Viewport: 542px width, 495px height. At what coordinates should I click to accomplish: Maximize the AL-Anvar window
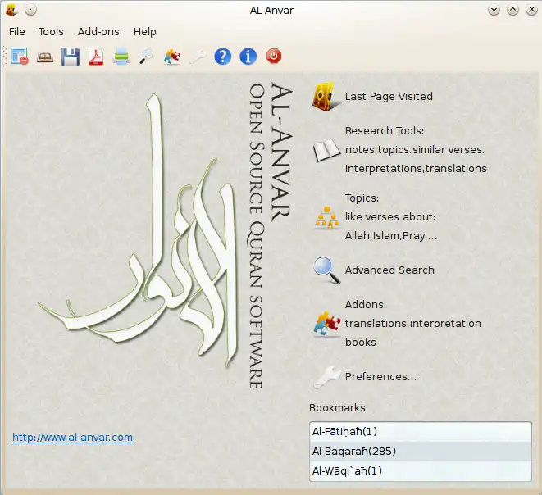pos(513,10)
